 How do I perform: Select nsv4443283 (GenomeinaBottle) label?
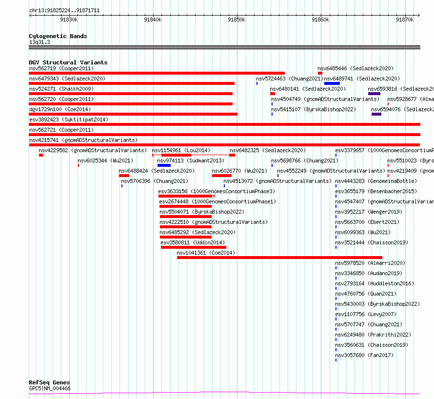point(376,181)
